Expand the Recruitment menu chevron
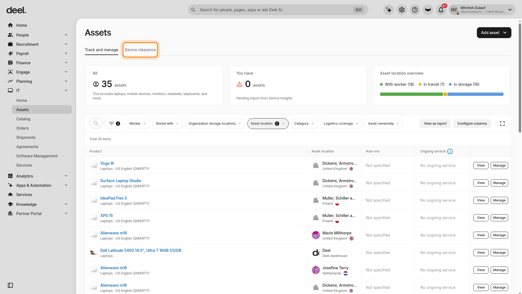The width and height of the screenshot is (522, 294). coord(66,44)
